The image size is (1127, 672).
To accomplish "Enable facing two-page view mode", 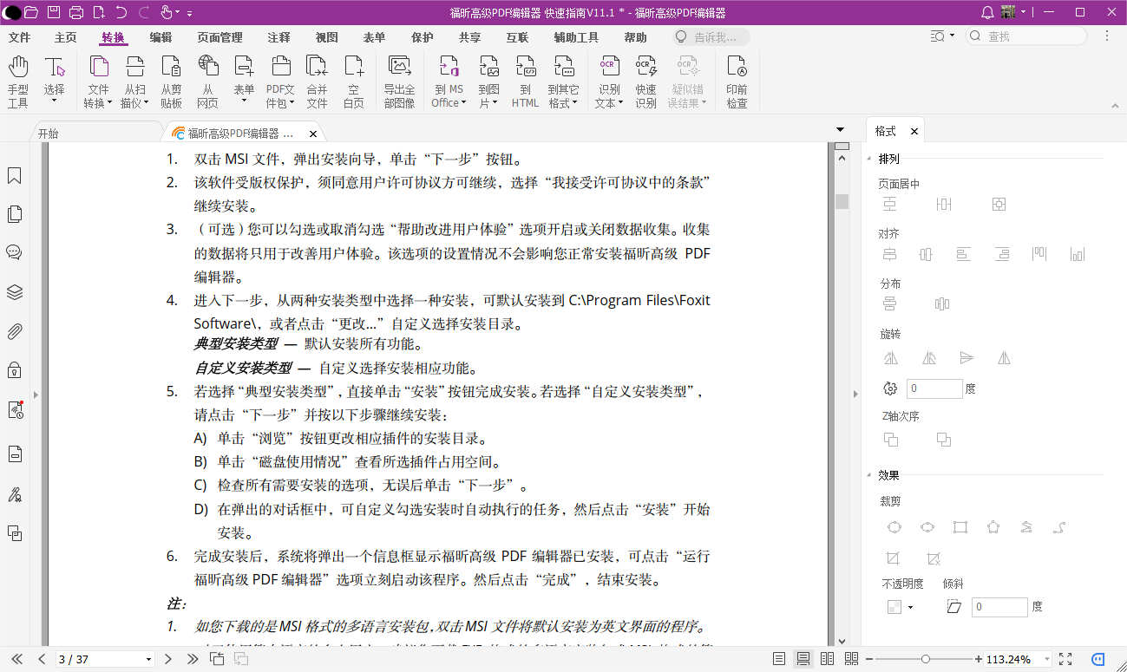I will [x=827, y=659].
